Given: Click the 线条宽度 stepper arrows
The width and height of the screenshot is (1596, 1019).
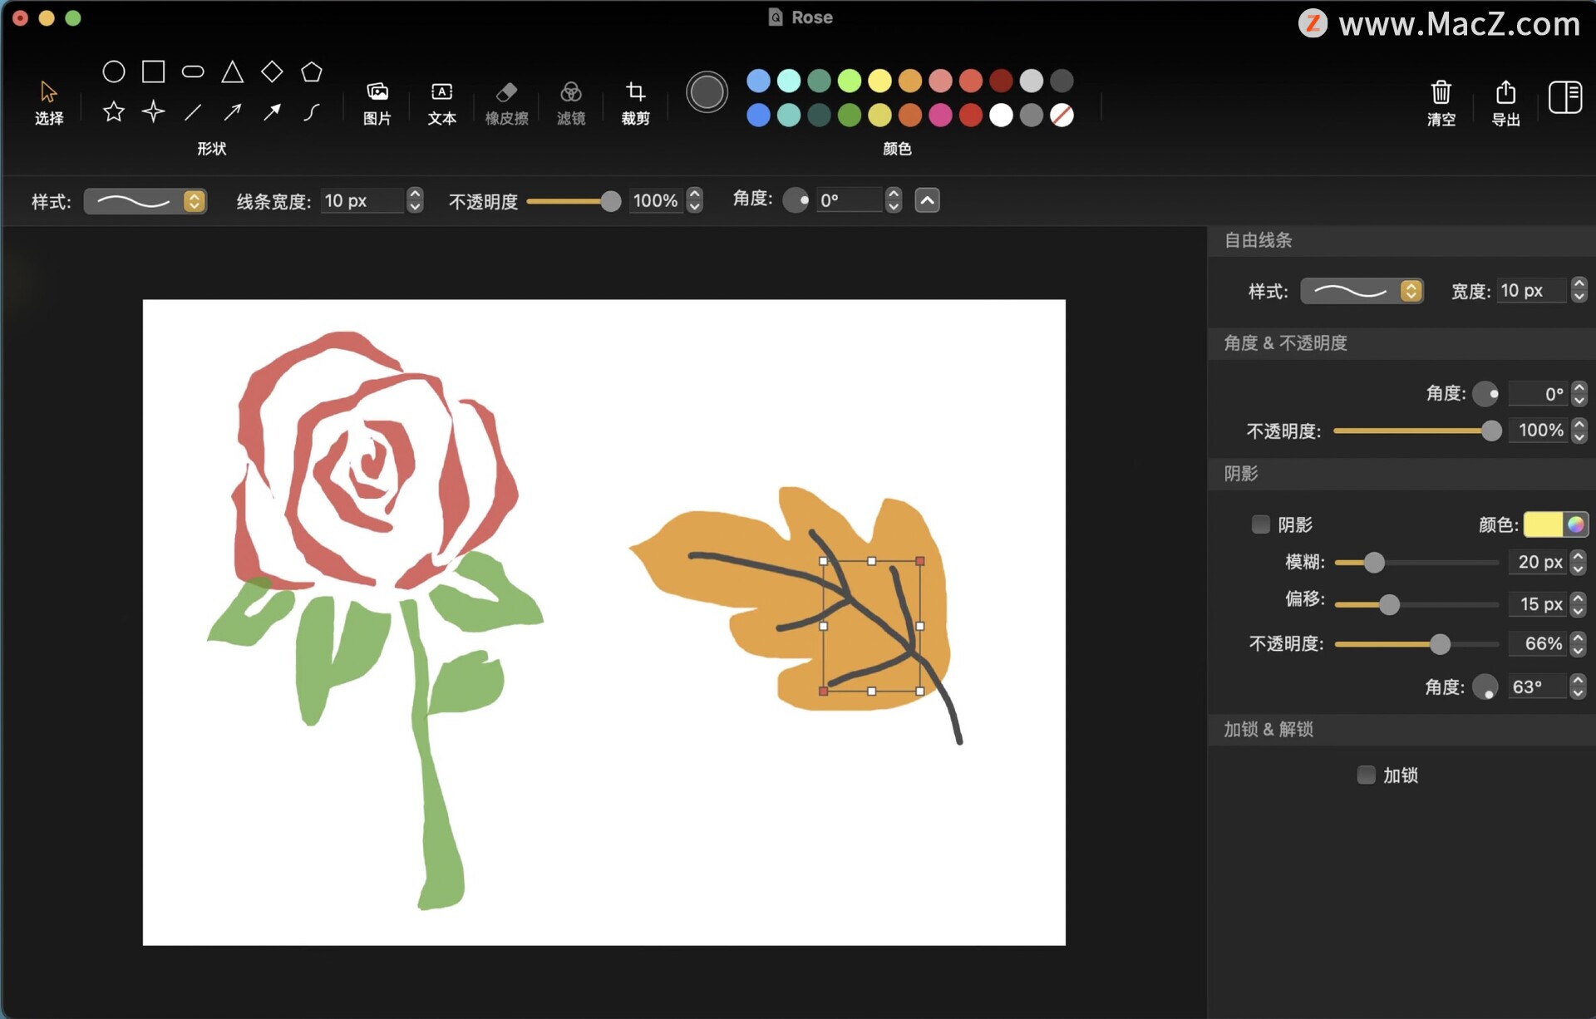Looking at the screenshot, I should click(x=415, y=200).
